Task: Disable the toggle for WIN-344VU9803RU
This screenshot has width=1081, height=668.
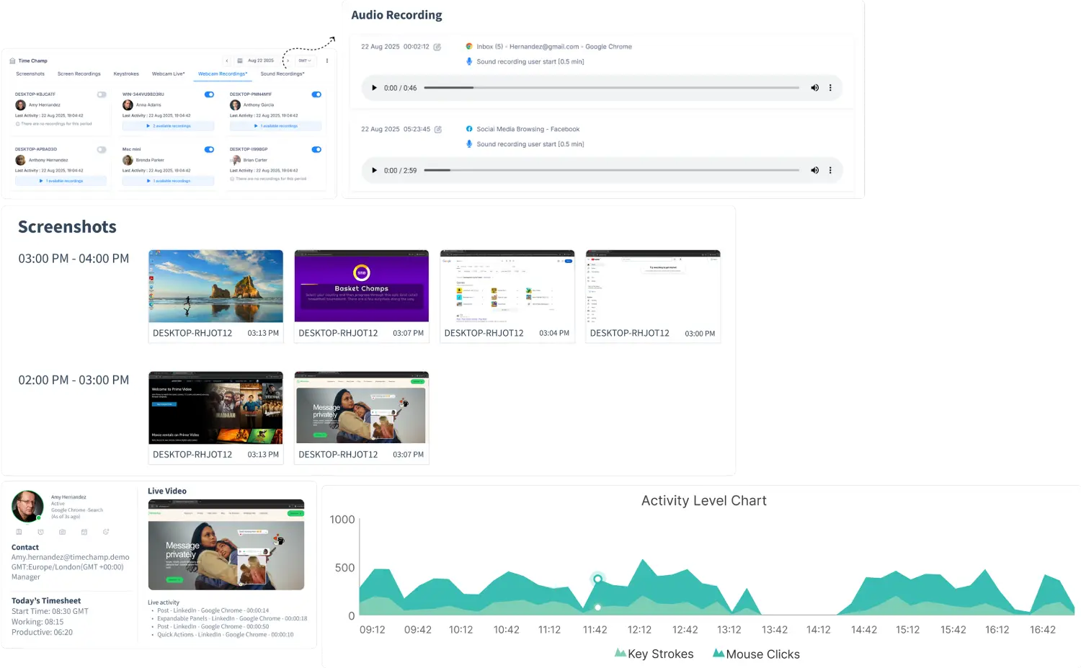Action: coord(209,94)
